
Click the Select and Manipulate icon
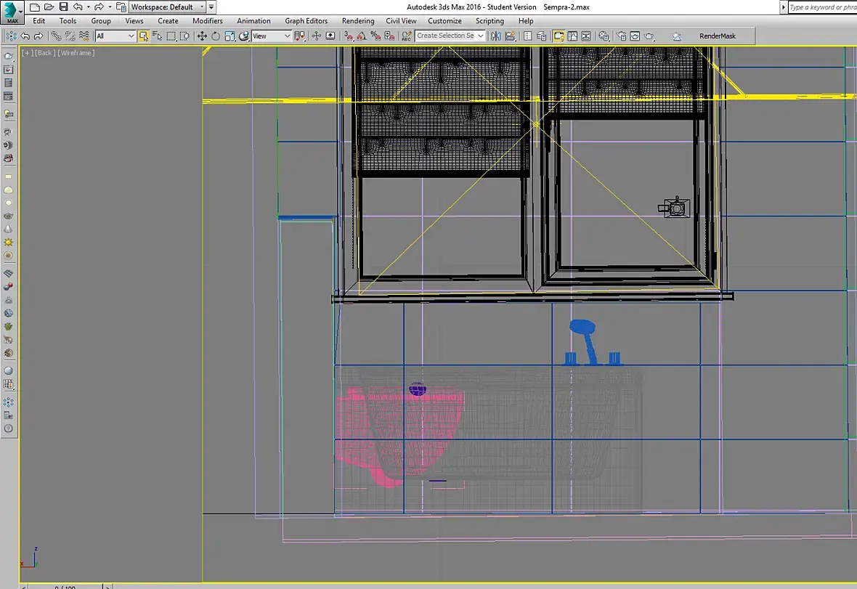(x=317, y=36)
